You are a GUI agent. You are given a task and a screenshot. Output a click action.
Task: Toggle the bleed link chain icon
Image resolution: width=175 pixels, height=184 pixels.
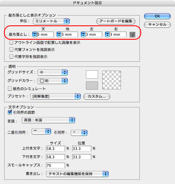pos(132,35)
